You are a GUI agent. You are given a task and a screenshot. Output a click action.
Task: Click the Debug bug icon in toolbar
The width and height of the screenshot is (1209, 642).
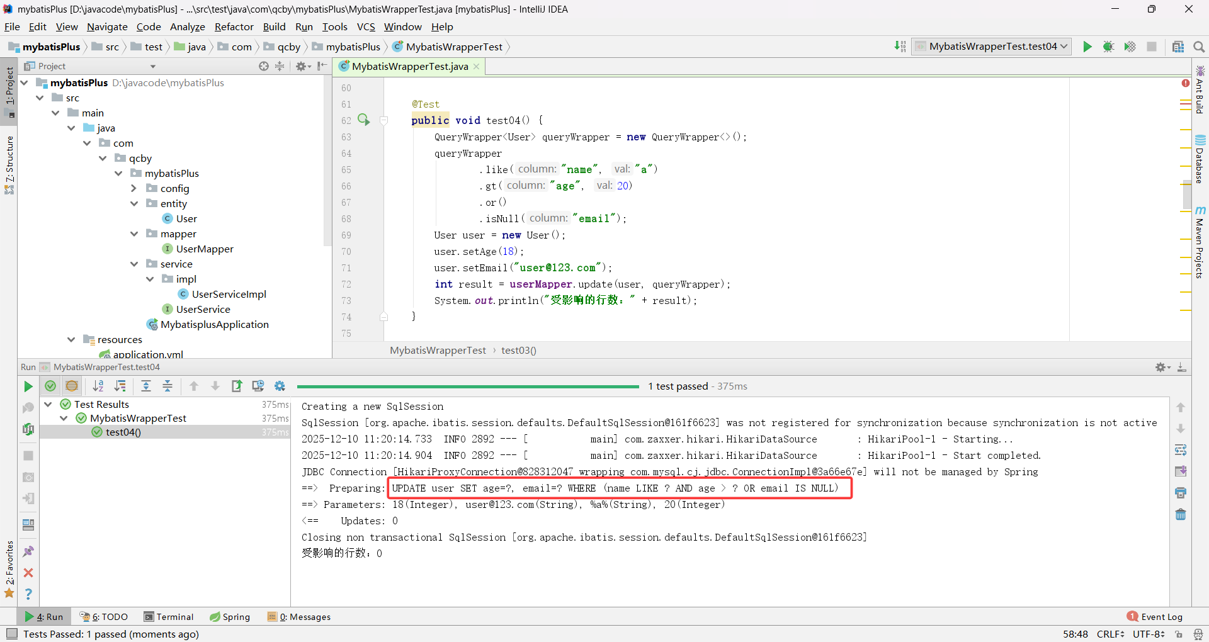click(x=1109, y=47)
